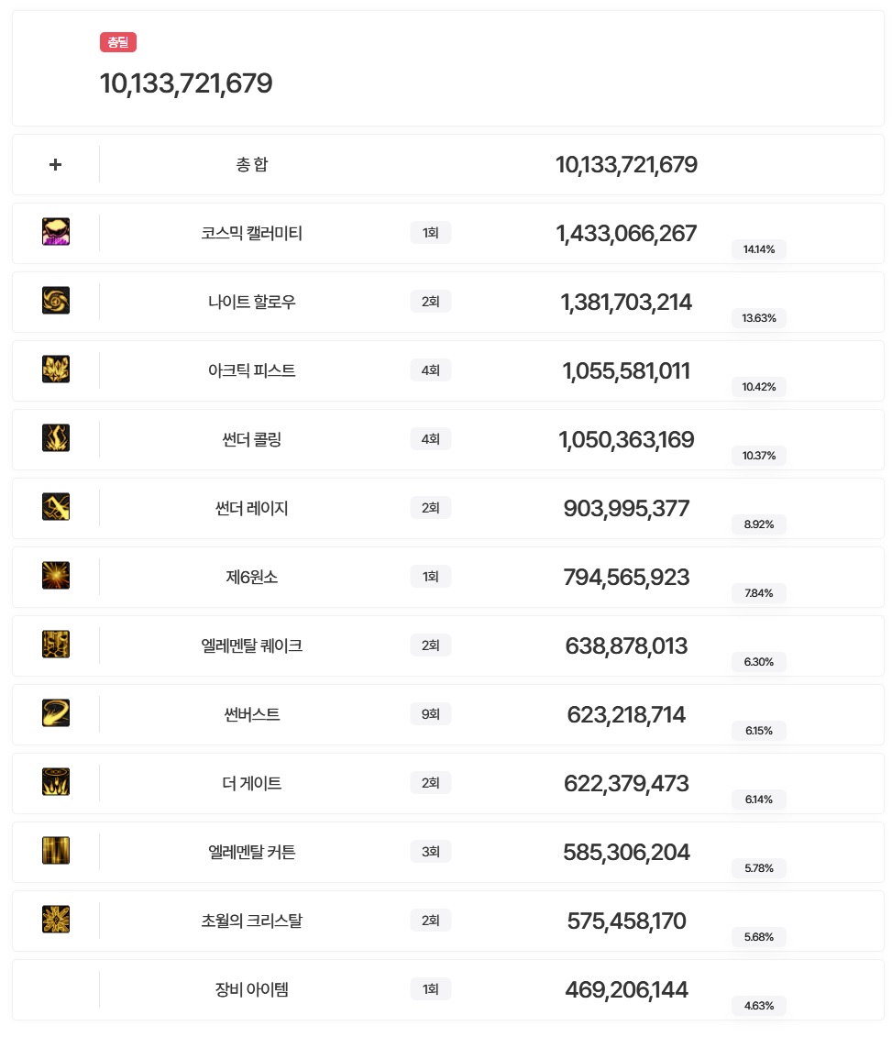Screen dimensions: 892x1037
Task: Click the 초월의 크리스탈 skill icon
Action: pyautogui.click(x=56, y=920)
